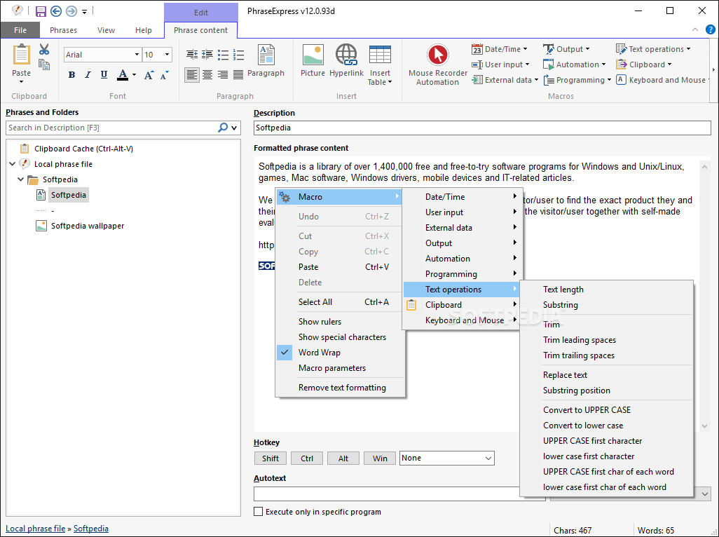Screen dimensions: 719x537
Task: Toggle Shift hotkey modifier
Action: 271,458
